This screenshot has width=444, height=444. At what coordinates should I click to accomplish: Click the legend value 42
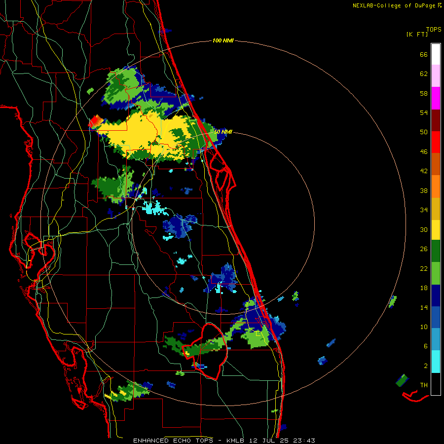(424, 171)
